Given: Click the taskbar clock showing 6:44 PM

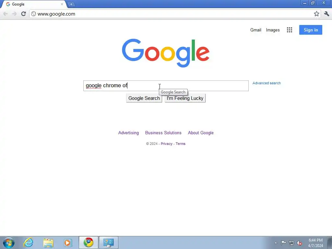Looking at the screenshot, I should pyautogui.click(x=315, y=243).
